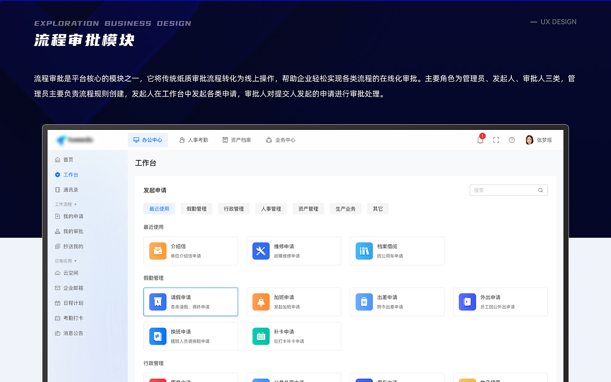Image resolution: width=611 pixels, height=382 pixels.
Task: Switch to the 人事考勤 menu tab
Action: coord(194,139)
